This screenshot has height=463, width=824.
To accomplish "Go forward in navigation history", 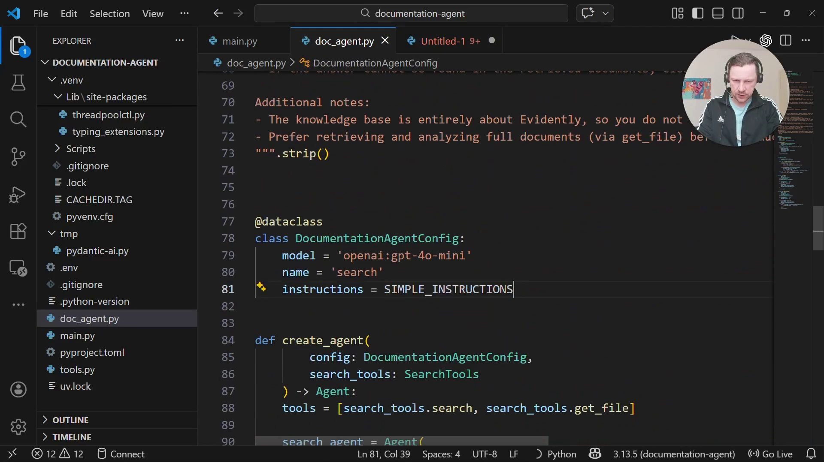I will pos(238,13).
